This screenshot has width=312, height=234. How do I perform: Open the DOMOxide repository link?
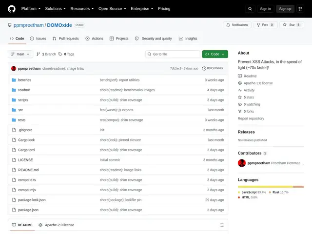(59, 25)
